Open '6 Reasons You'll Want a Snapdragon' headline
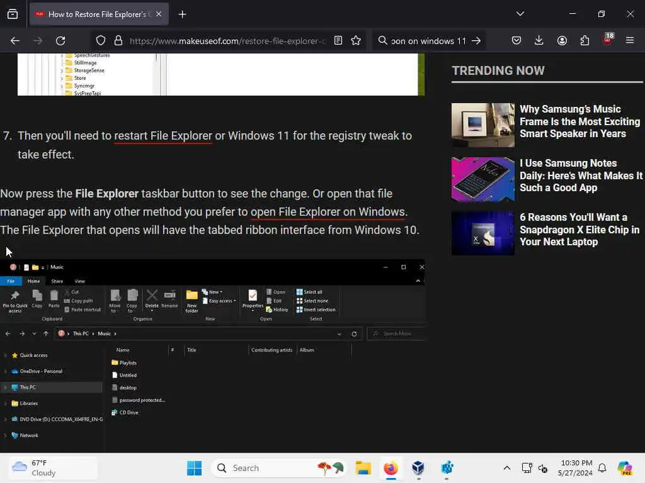 [x=579, y=230]
